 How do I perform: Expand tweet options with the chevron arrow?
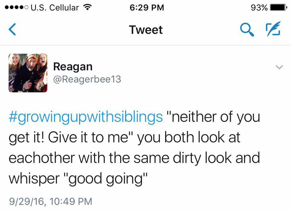[279, 68]
